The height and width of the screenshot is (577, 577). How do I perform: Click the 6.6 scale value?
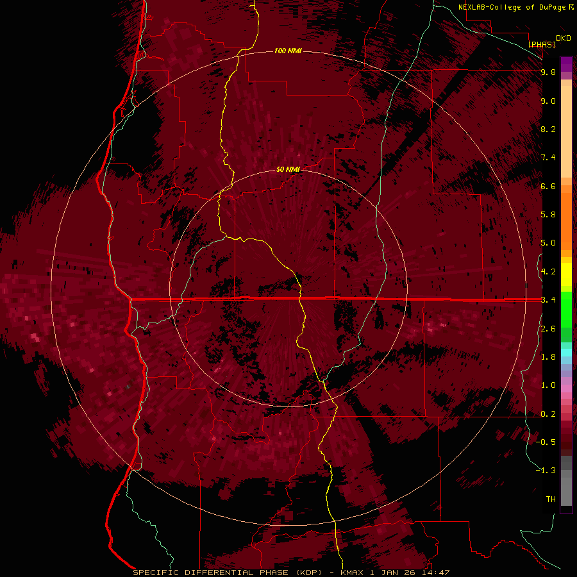click(548, 186)
